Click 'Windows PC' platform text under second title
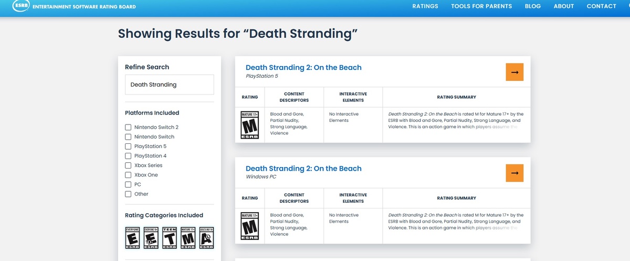630x261 pixels. pos(261,177)
